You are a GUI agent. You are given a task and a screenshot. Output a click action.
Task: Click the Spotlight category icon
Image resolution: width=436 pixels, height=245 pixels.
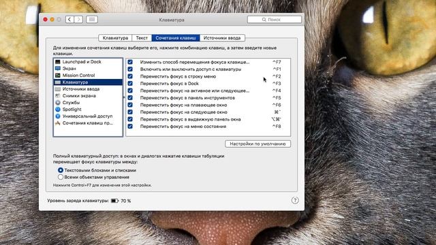click(x=57, y=110)
